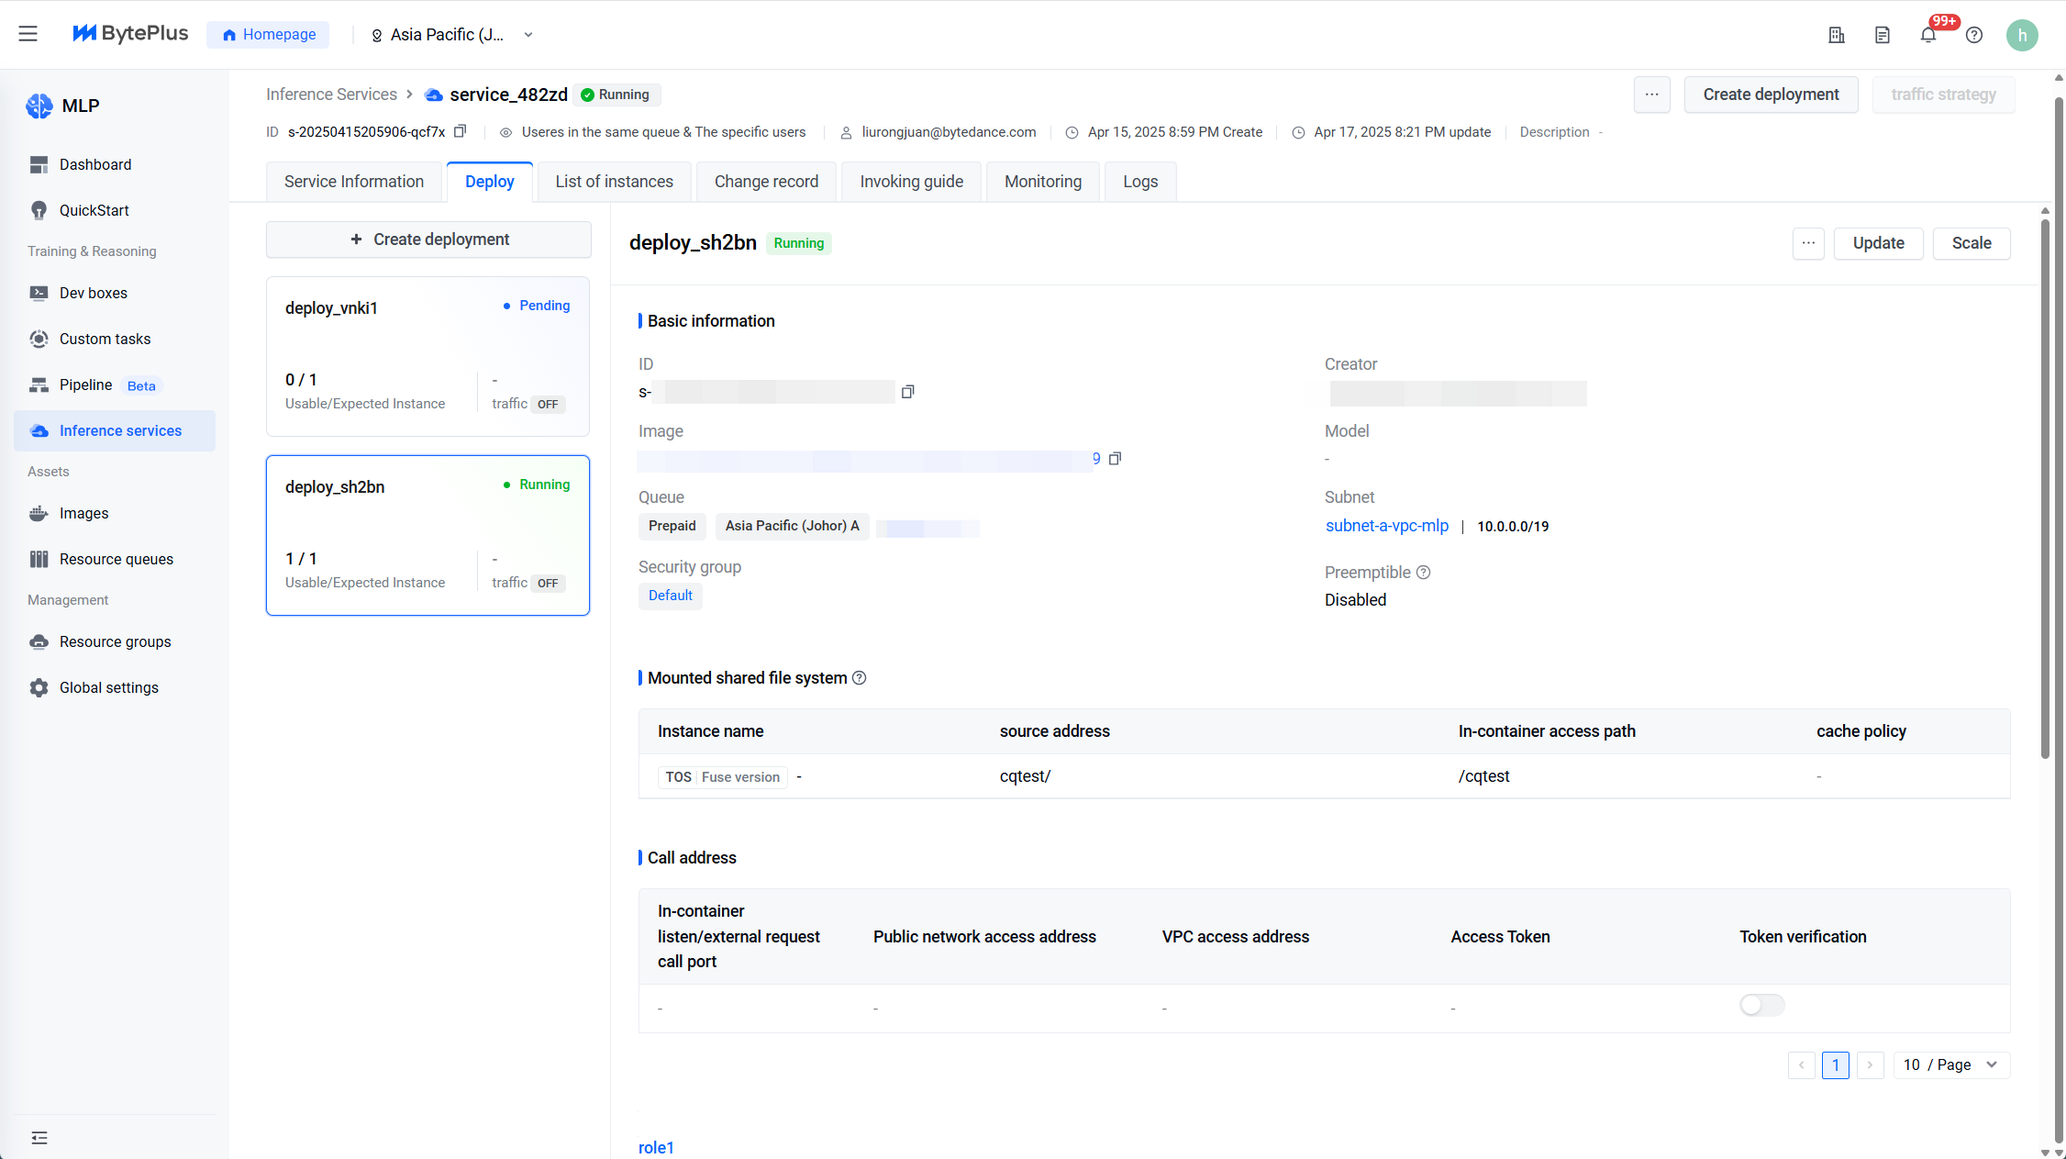This screenshot has height=1159, width=2066.
Task: Open the billing document icon in header
Action: click(x=1883, y=35)
